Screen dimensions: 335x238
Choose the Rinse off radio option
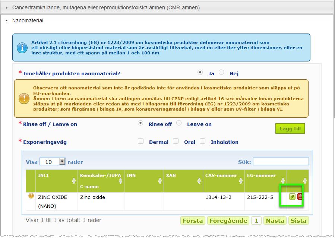tap(140, 123)
